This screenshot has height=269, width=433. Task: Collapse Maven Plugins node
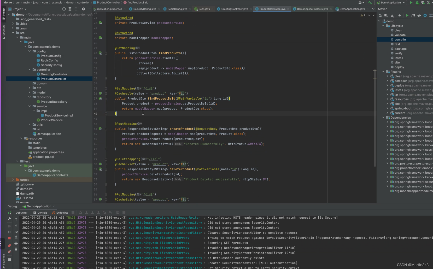click(383, 72)
